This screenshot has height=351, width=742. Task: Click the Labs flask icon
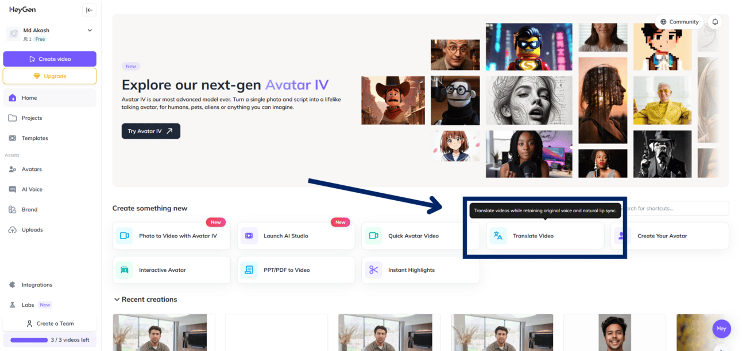[x=13, y=305]
